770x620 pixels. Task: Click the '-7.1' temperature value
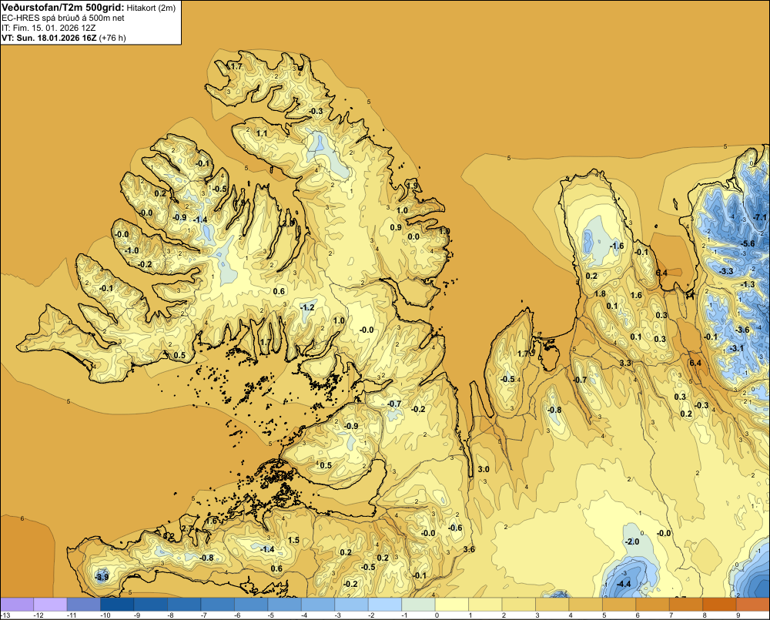[x=760, y=217]
